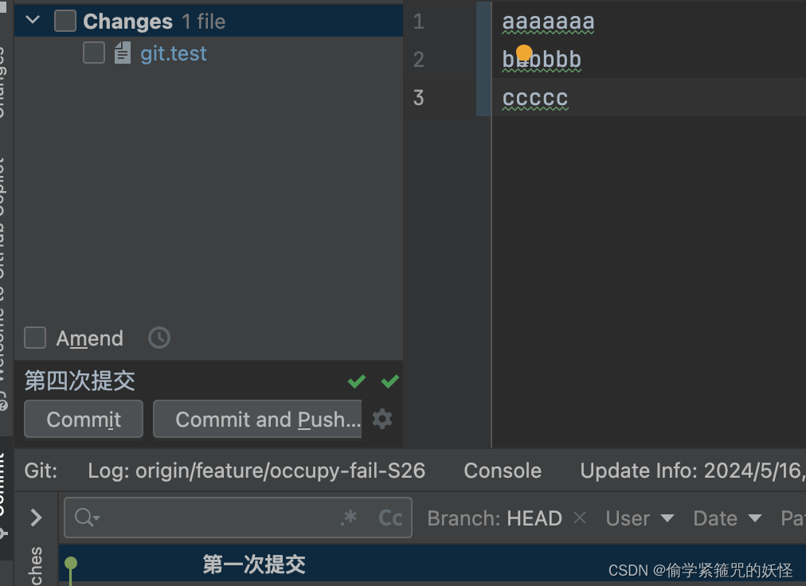The height and width of the screenshot is (586, 806).
Task: Click the commit history clock icon
Action: 158,338
